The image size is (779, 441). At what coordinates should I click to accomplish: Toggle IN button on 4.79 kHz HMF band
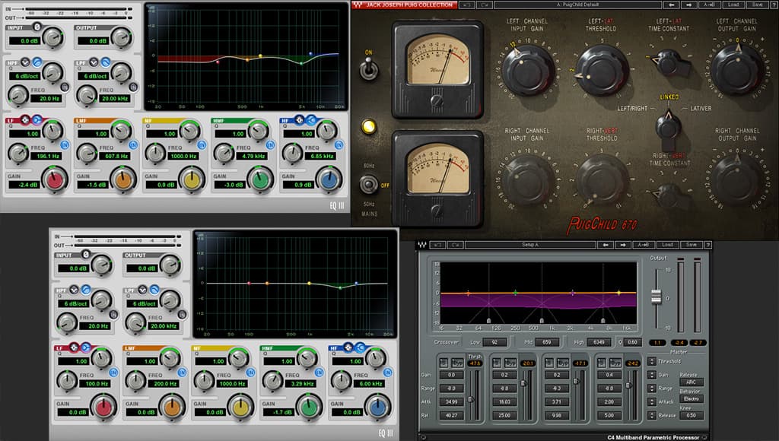(x=270, y=145)
